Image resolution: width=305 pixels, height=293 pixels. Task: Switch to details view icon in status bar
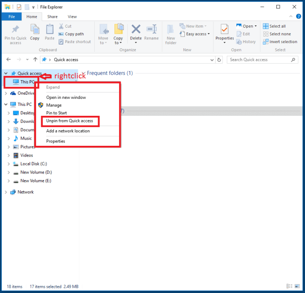[x=289, y=286]
